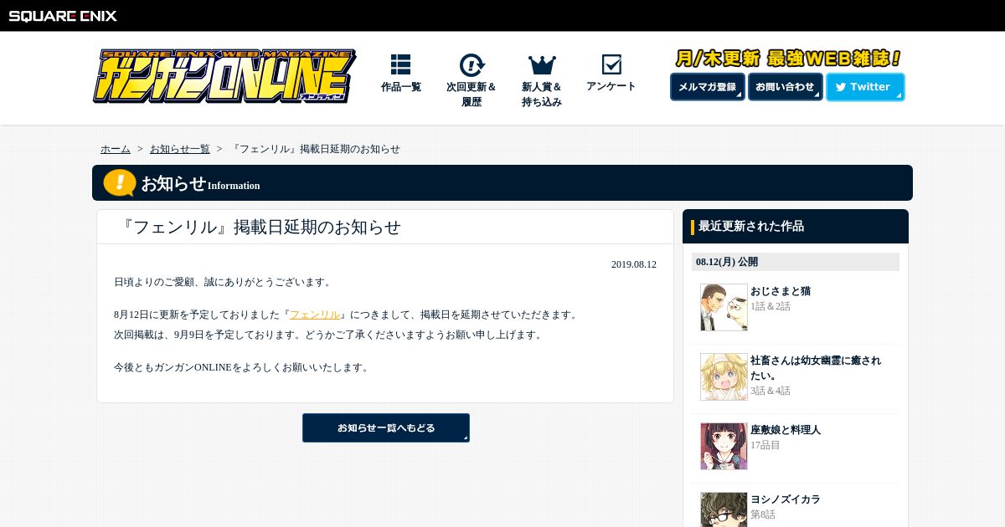
Task: Click the お問い合わせ button
Action: point(785,87)
